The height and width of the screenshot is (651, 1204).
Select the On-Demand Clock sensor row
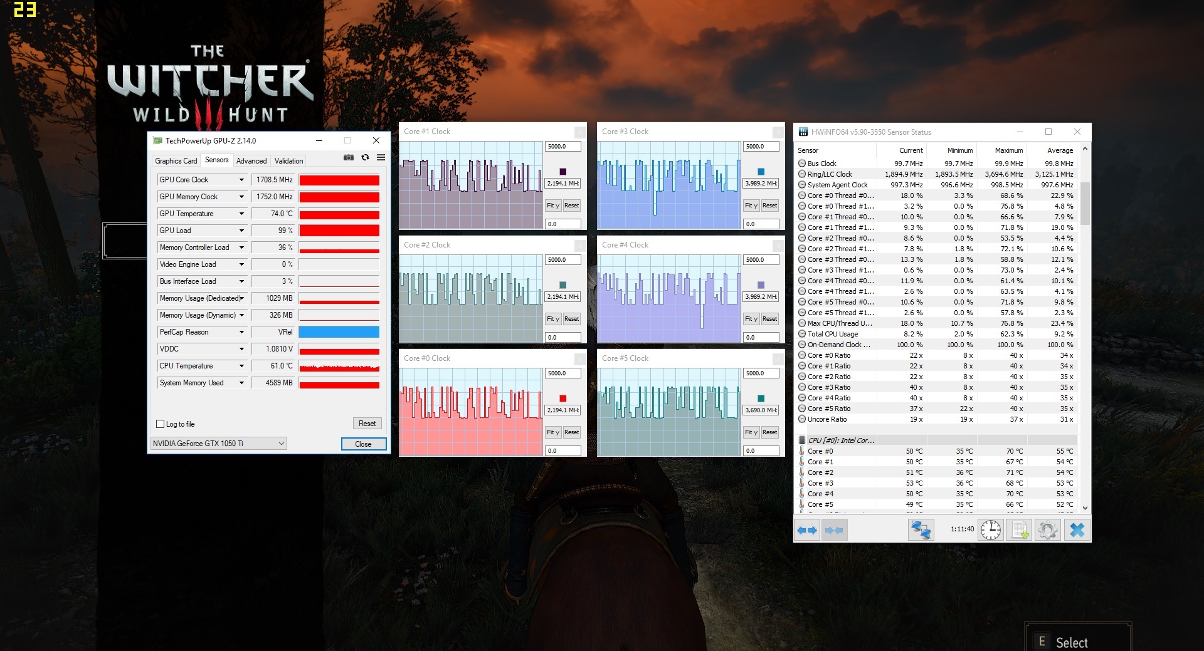[936, 345]
